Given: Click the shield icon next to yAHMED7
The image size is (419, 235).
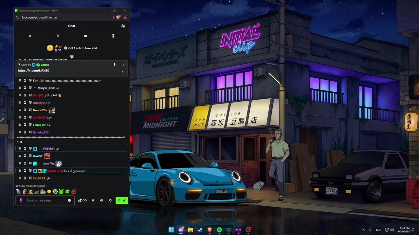Looking at the screenshot, I should 30,117.
